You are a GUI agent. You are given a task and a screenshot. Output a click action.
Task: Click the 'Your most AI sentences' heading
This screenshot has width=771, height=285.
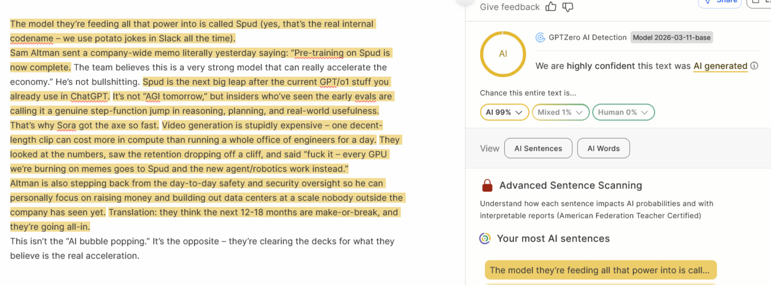click(553, 239)
